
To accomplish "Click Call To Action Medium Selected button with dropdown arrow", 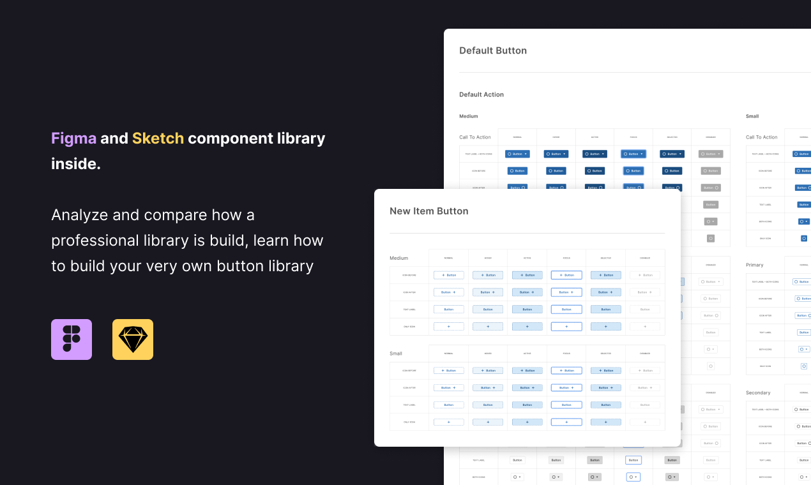I will coord(672,154).
